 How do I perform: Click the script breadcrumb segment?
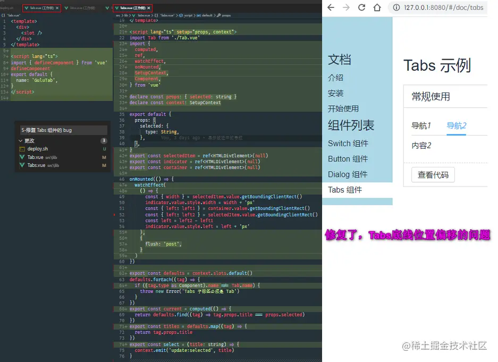188,15
